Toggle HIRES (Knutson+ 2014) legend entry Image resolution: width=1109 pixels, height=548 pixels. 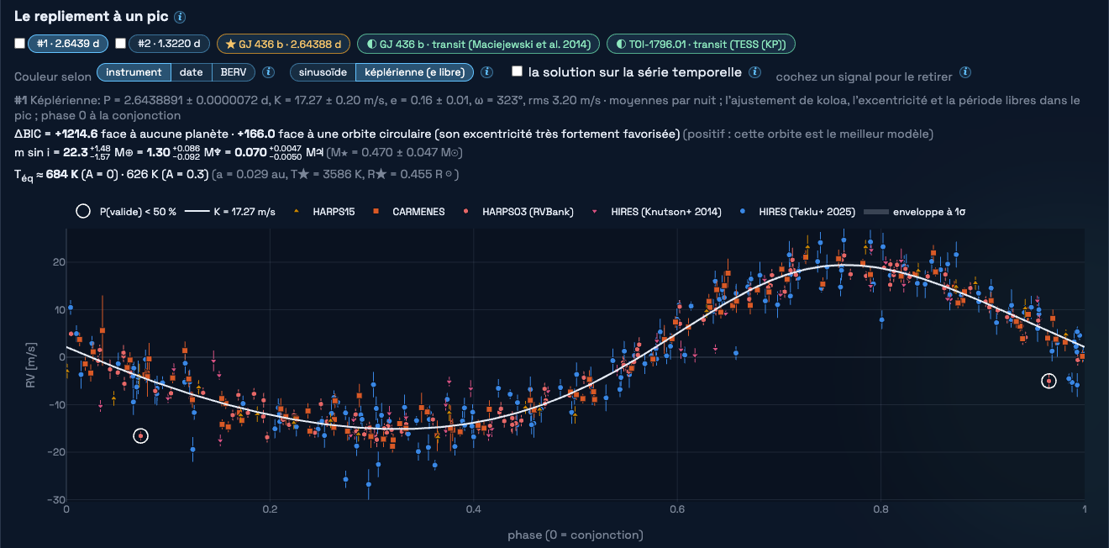tap(656, 211)
